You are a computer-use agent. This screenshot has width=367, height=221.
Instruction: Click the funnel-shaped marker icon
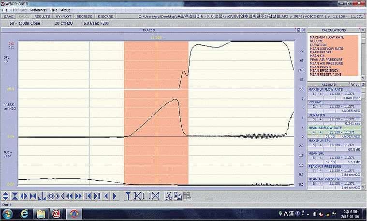[128, 196]
